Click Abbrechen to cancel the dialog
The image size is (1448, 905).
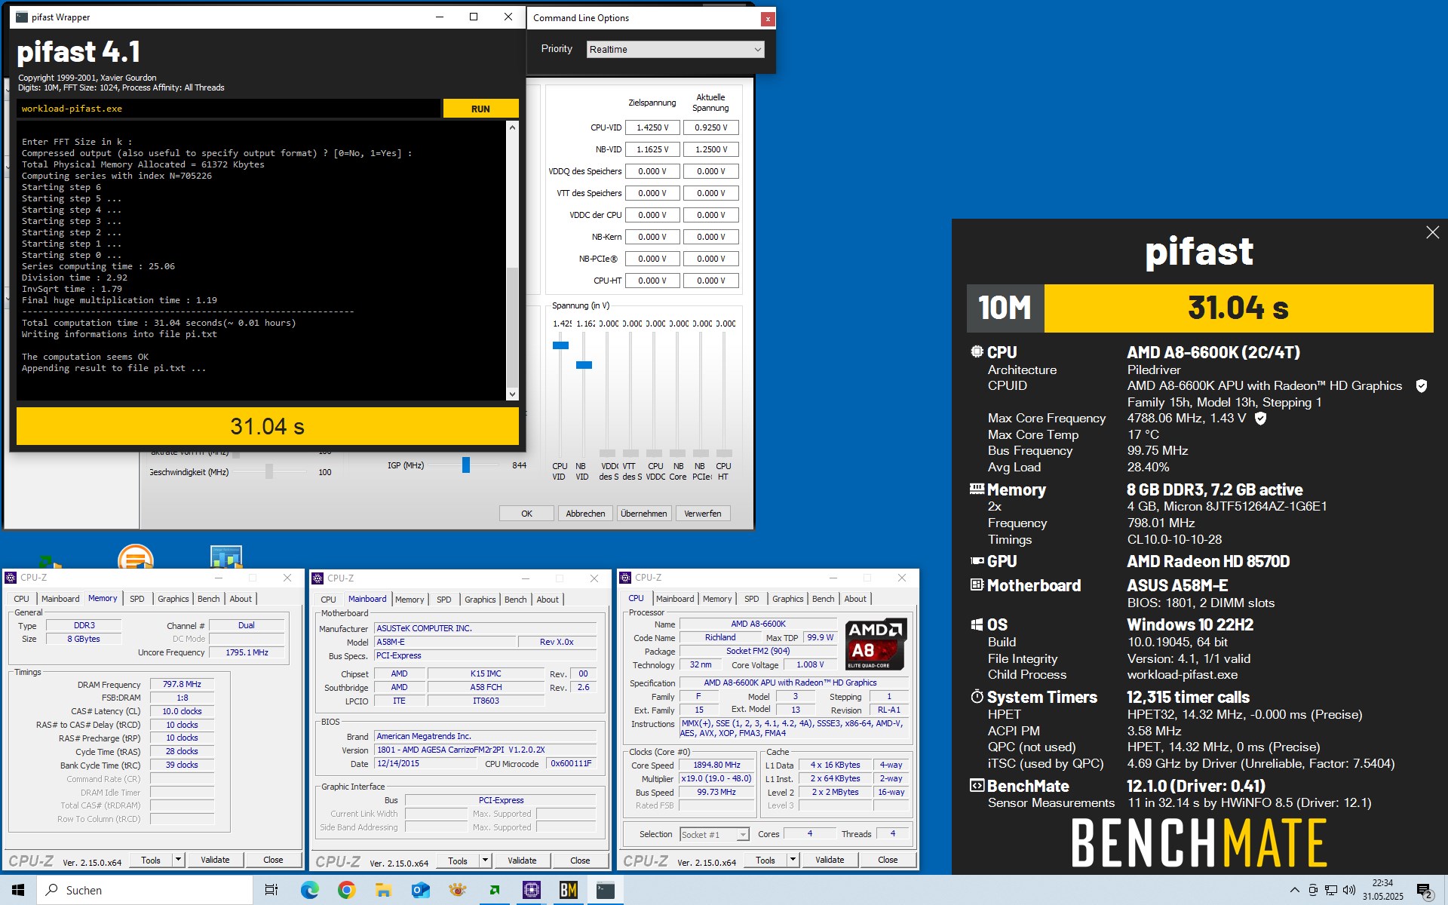tap(585, 514)
